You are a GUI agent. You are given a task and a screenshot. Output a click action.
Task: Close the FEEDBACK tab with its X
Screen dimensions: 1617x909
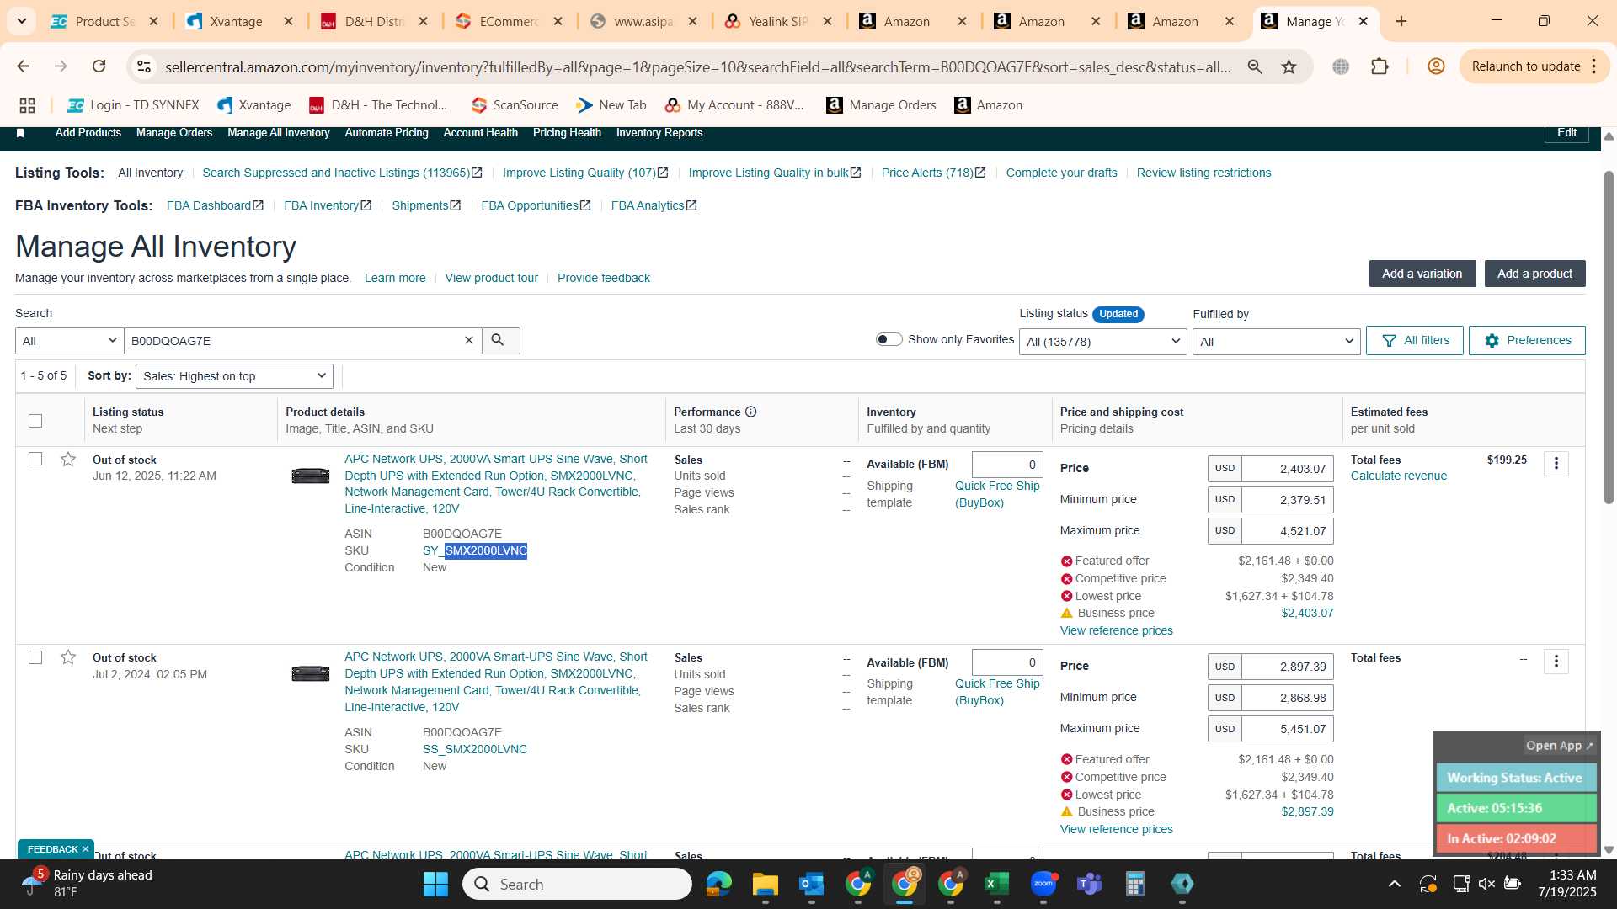tap(85, 849)
